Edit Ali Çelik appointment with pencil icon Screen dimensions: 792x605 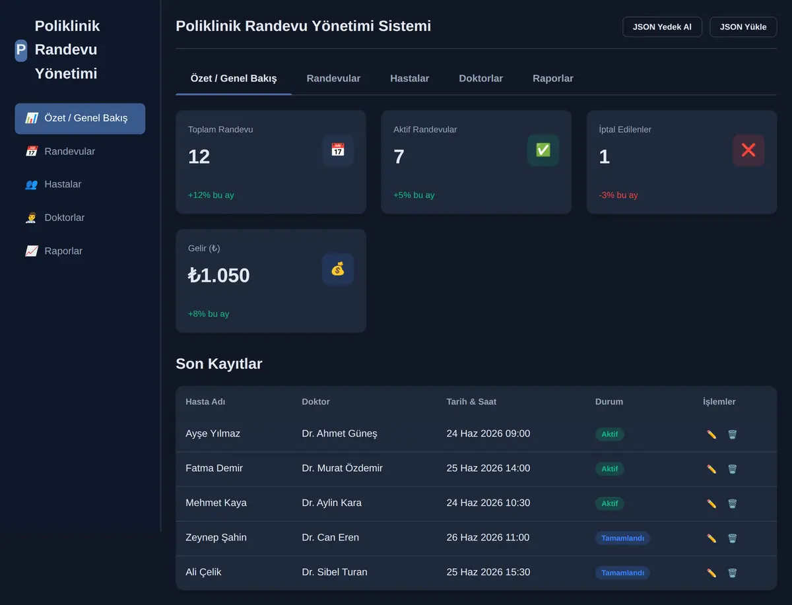click(x=711, y=573)
